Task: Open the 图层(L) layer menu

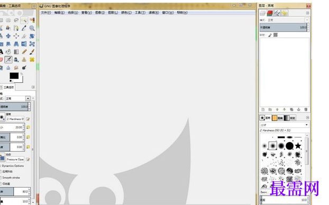Action: pos(113,13)
